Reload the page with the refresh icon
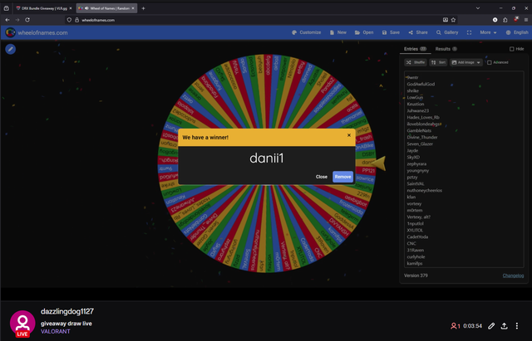 [x=27, y=20]
